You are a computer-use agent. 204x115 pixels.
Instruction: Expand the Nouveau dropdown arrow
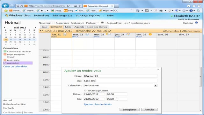tap(52, 23)
